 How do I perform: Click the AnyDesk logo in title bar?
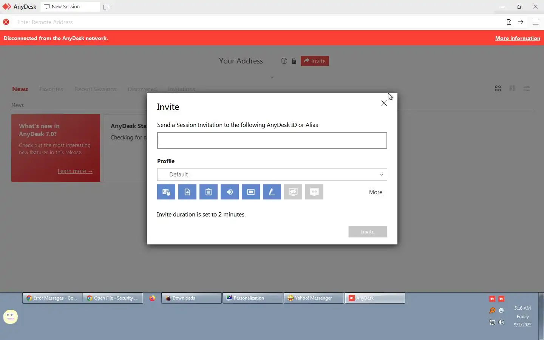[7, 6]
